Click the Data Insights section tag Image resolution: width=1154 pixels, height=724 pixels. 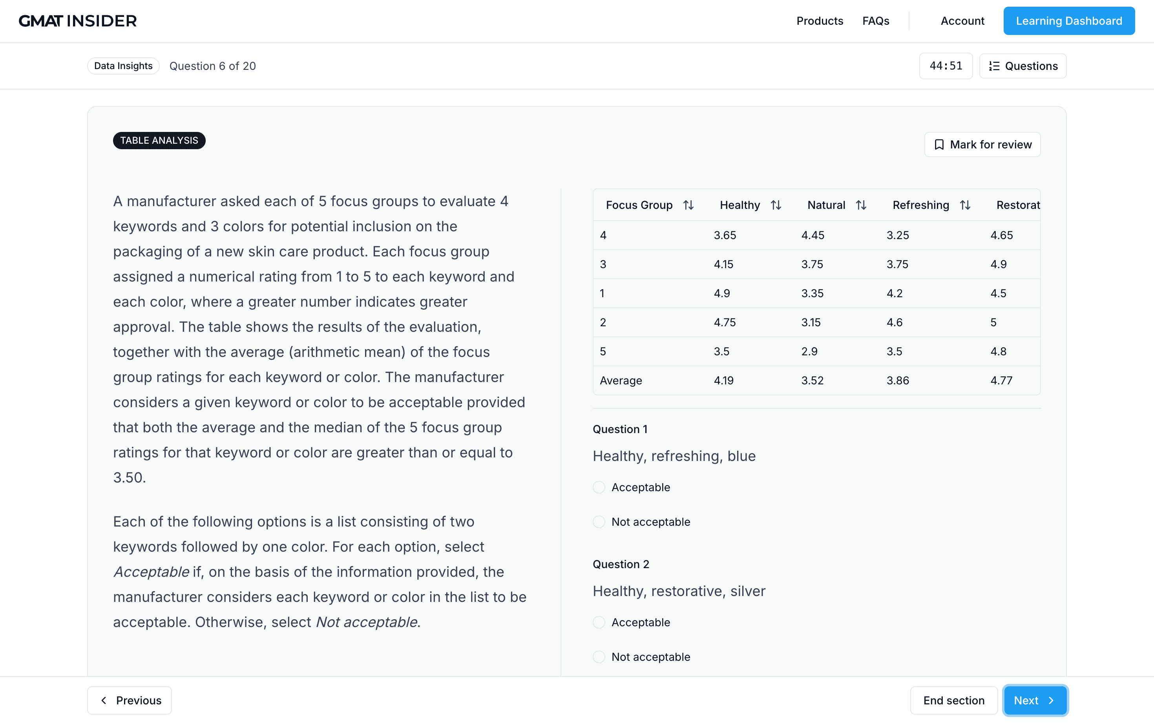(123, 66)
